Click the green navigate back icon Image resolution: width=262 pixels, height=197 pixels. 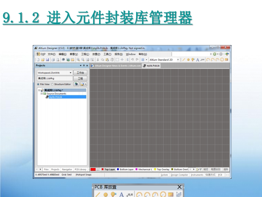click(x=215, y=54)
